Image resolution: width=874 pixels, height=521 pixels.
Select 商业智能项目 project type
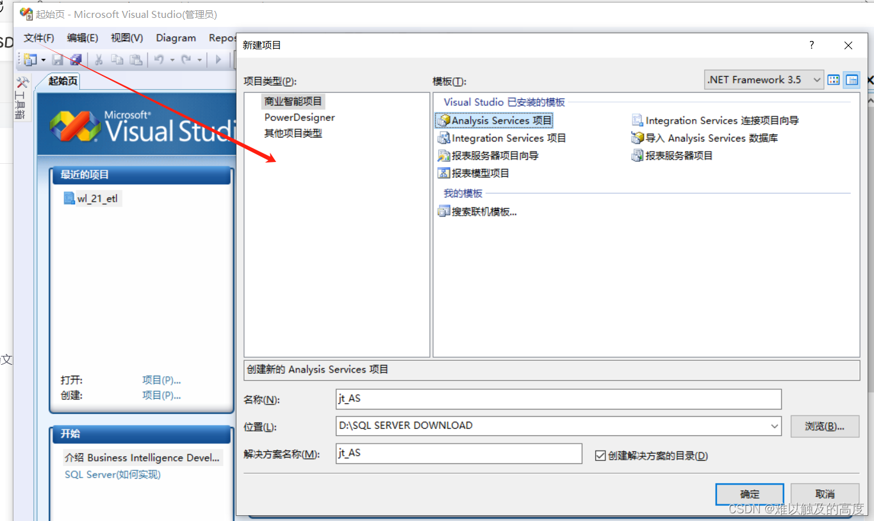(293, 101)
